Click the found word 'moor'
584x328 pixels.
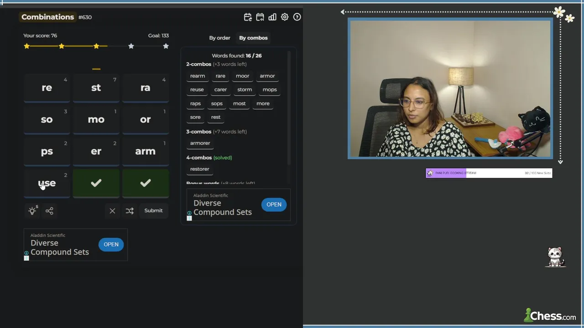coord(242,76)
